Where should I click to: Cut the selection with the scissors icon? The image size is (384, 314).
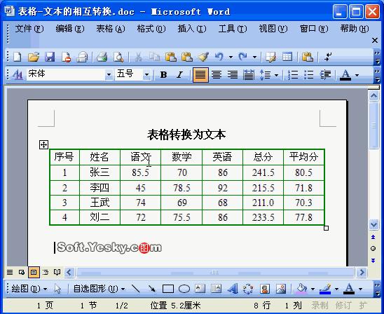tap(138, 57)
